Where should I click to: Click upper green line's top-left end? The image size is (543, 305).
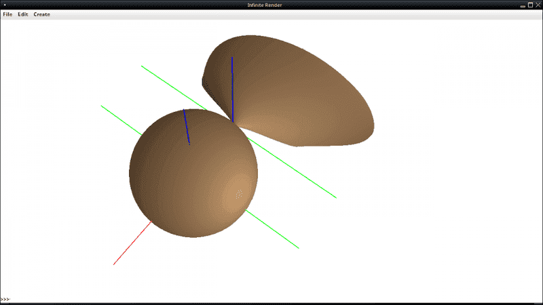[143, 67]
